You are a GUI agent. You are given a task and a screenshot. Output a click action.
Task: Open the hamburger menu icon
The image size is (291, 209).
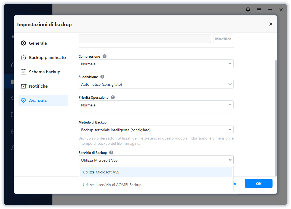(259, 10)
